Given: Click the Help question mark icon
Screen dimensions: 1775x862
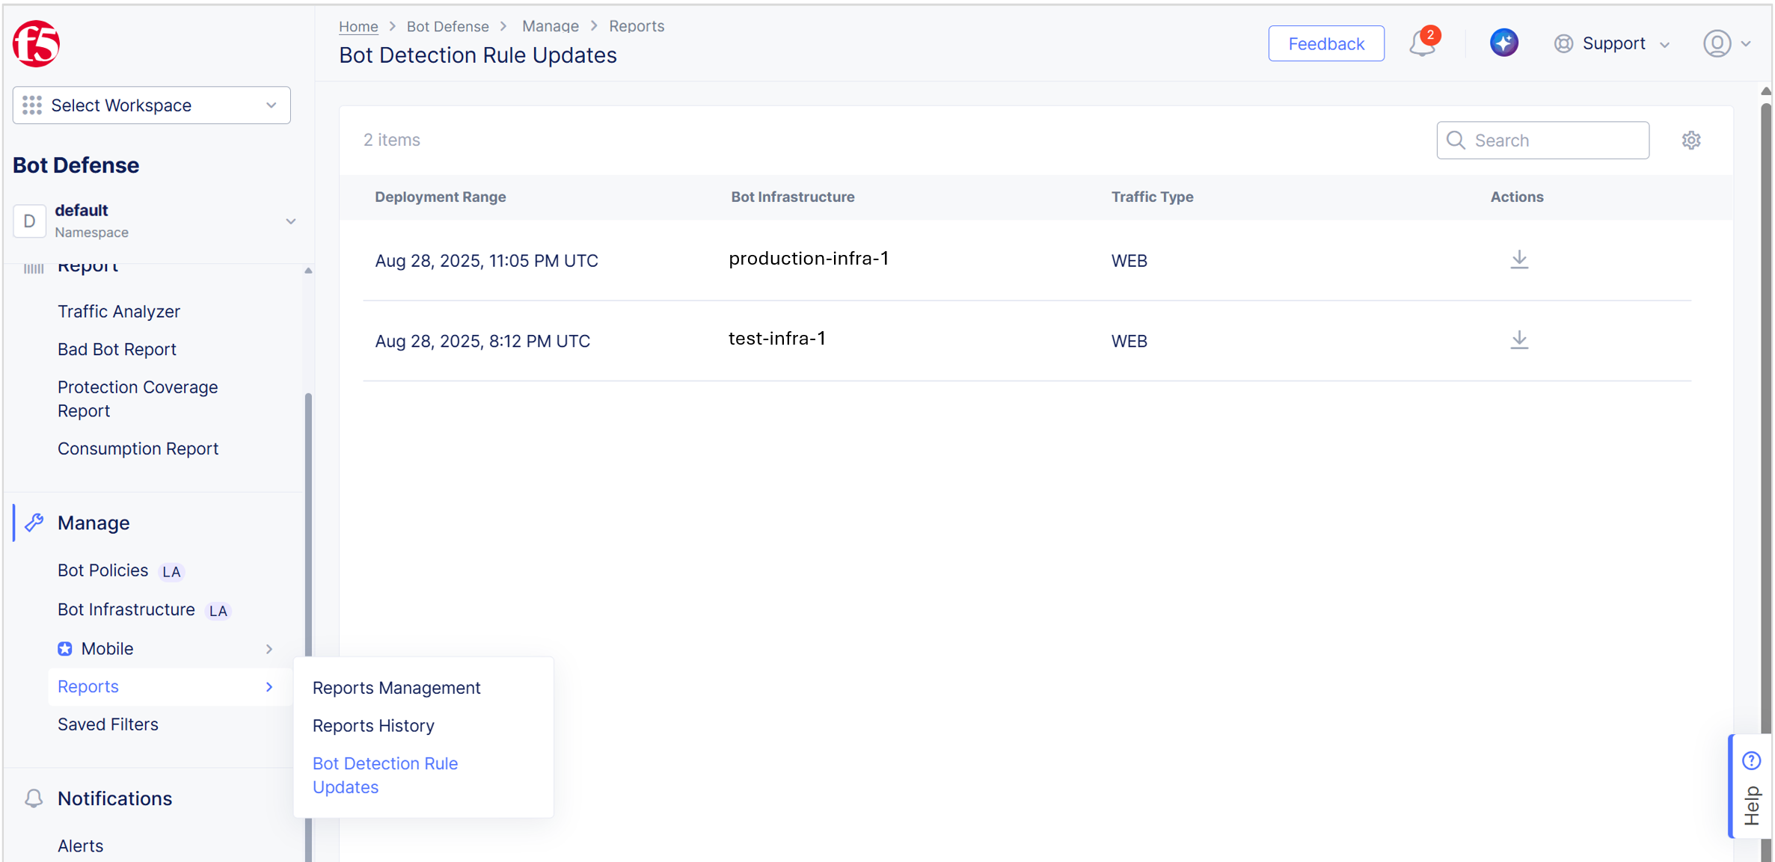Looking at the screenshot, I should click(x=1751, y=760).
